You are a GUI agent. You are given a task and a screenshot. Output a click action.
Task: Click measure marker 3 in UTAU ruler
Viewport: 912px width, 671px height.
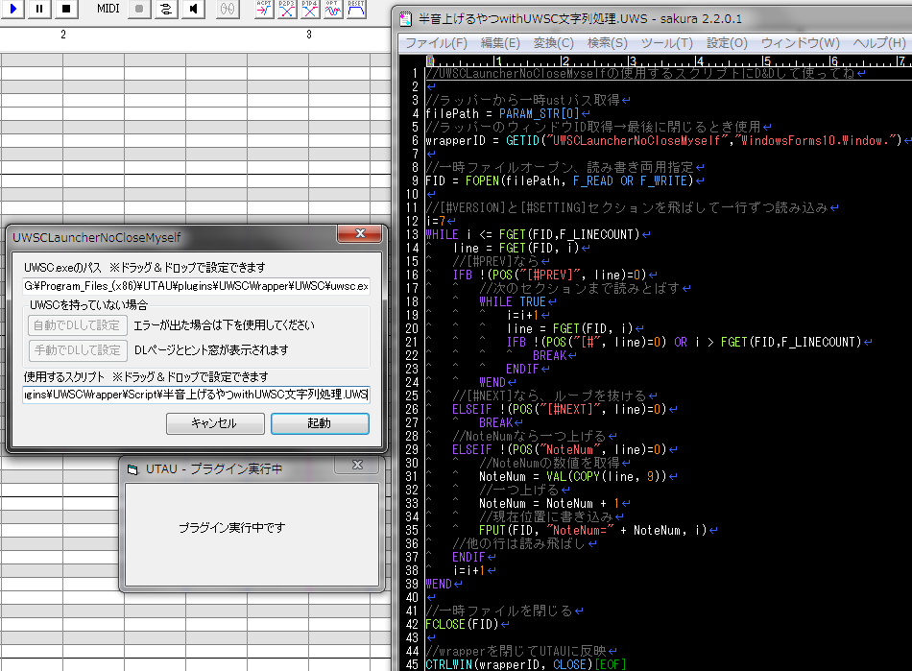pyautogui.click(x=309, y=35)
